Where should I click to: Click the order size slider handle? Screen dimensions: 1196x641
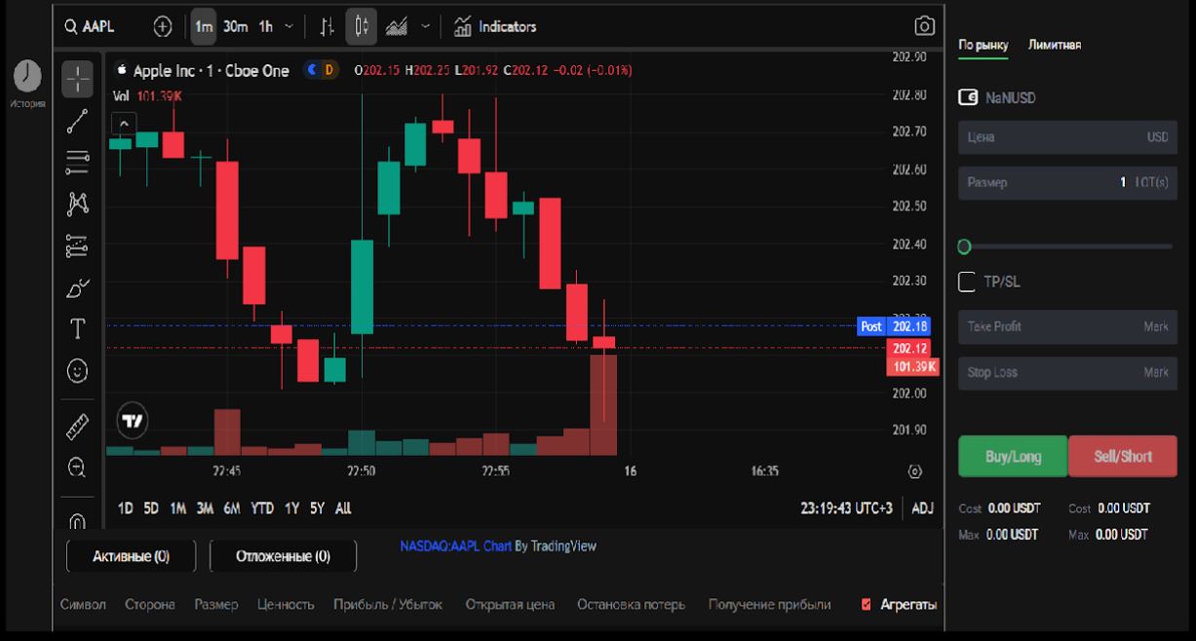pyautogui.click(x=965, y=246)
